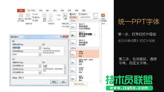Select the highlighted Office 宋体 font theme
Screen dimensions: 164x92
[x=84, y=54]
